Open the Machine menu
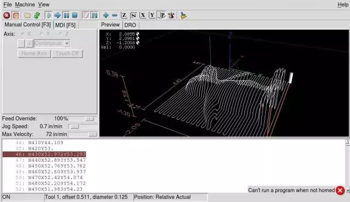This screenshot has height=202, width=350. point(25,4)
